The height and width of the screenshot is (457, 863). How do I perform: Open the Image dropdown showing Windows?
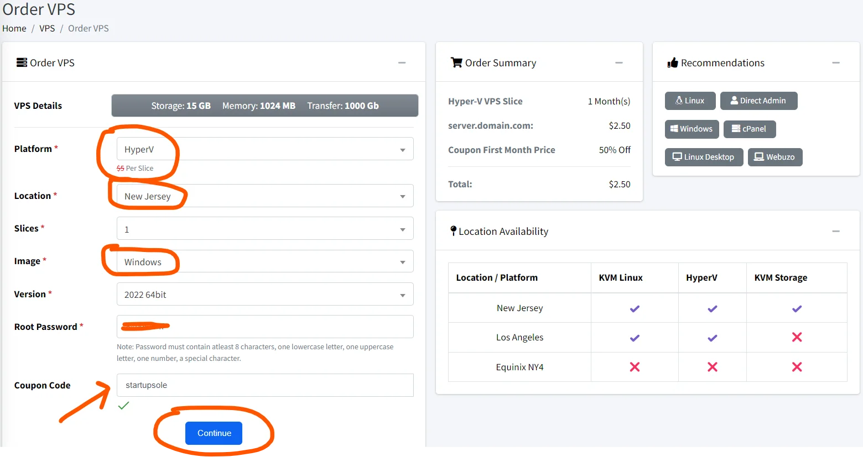coord(265,262)
